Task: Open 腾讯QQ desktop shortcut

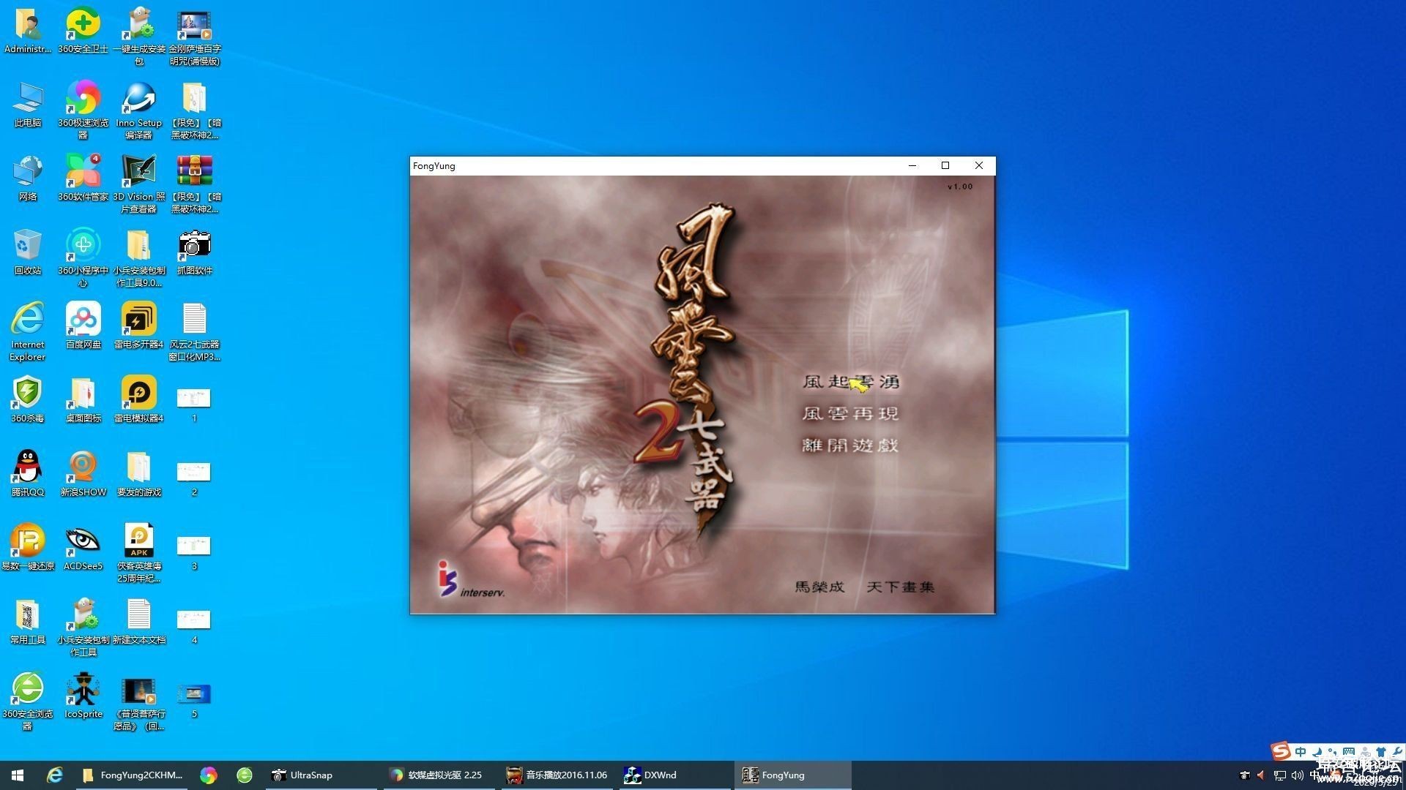Action: [28, 474]
